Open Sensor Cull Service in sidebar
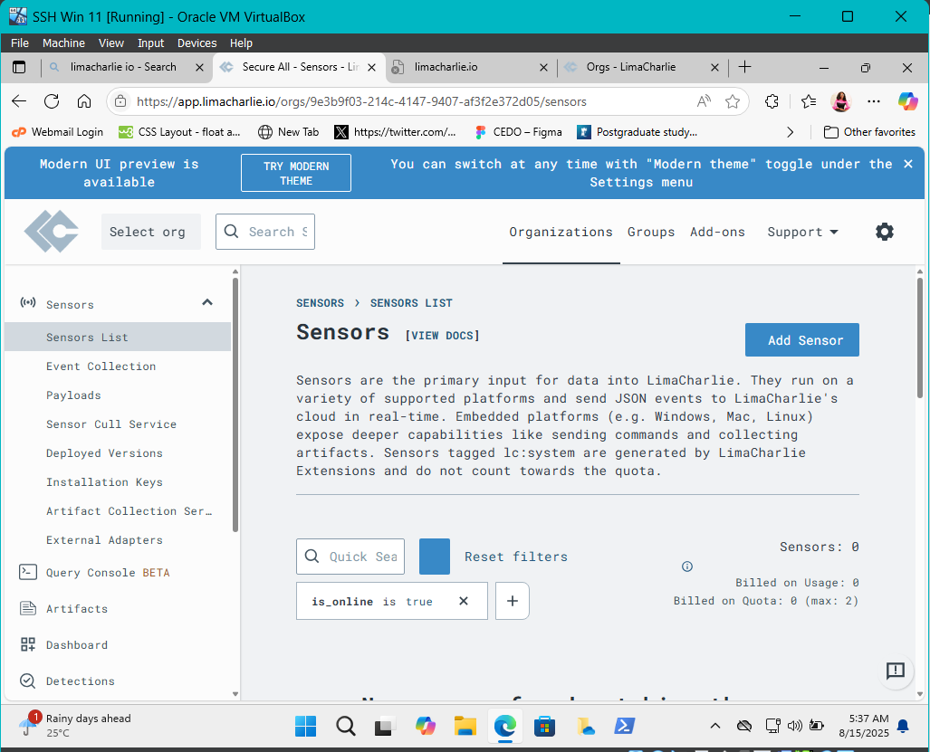930x752 pixels. [110, 424]
